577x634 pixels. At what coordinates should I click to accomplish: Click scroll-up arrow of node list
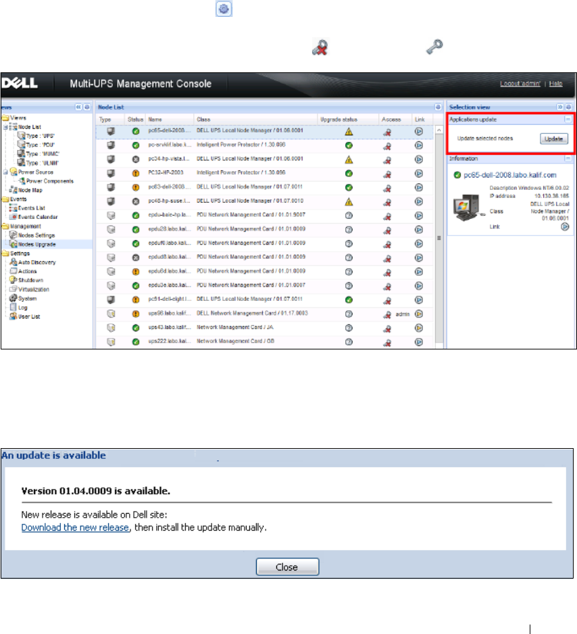tap(438, 130)
